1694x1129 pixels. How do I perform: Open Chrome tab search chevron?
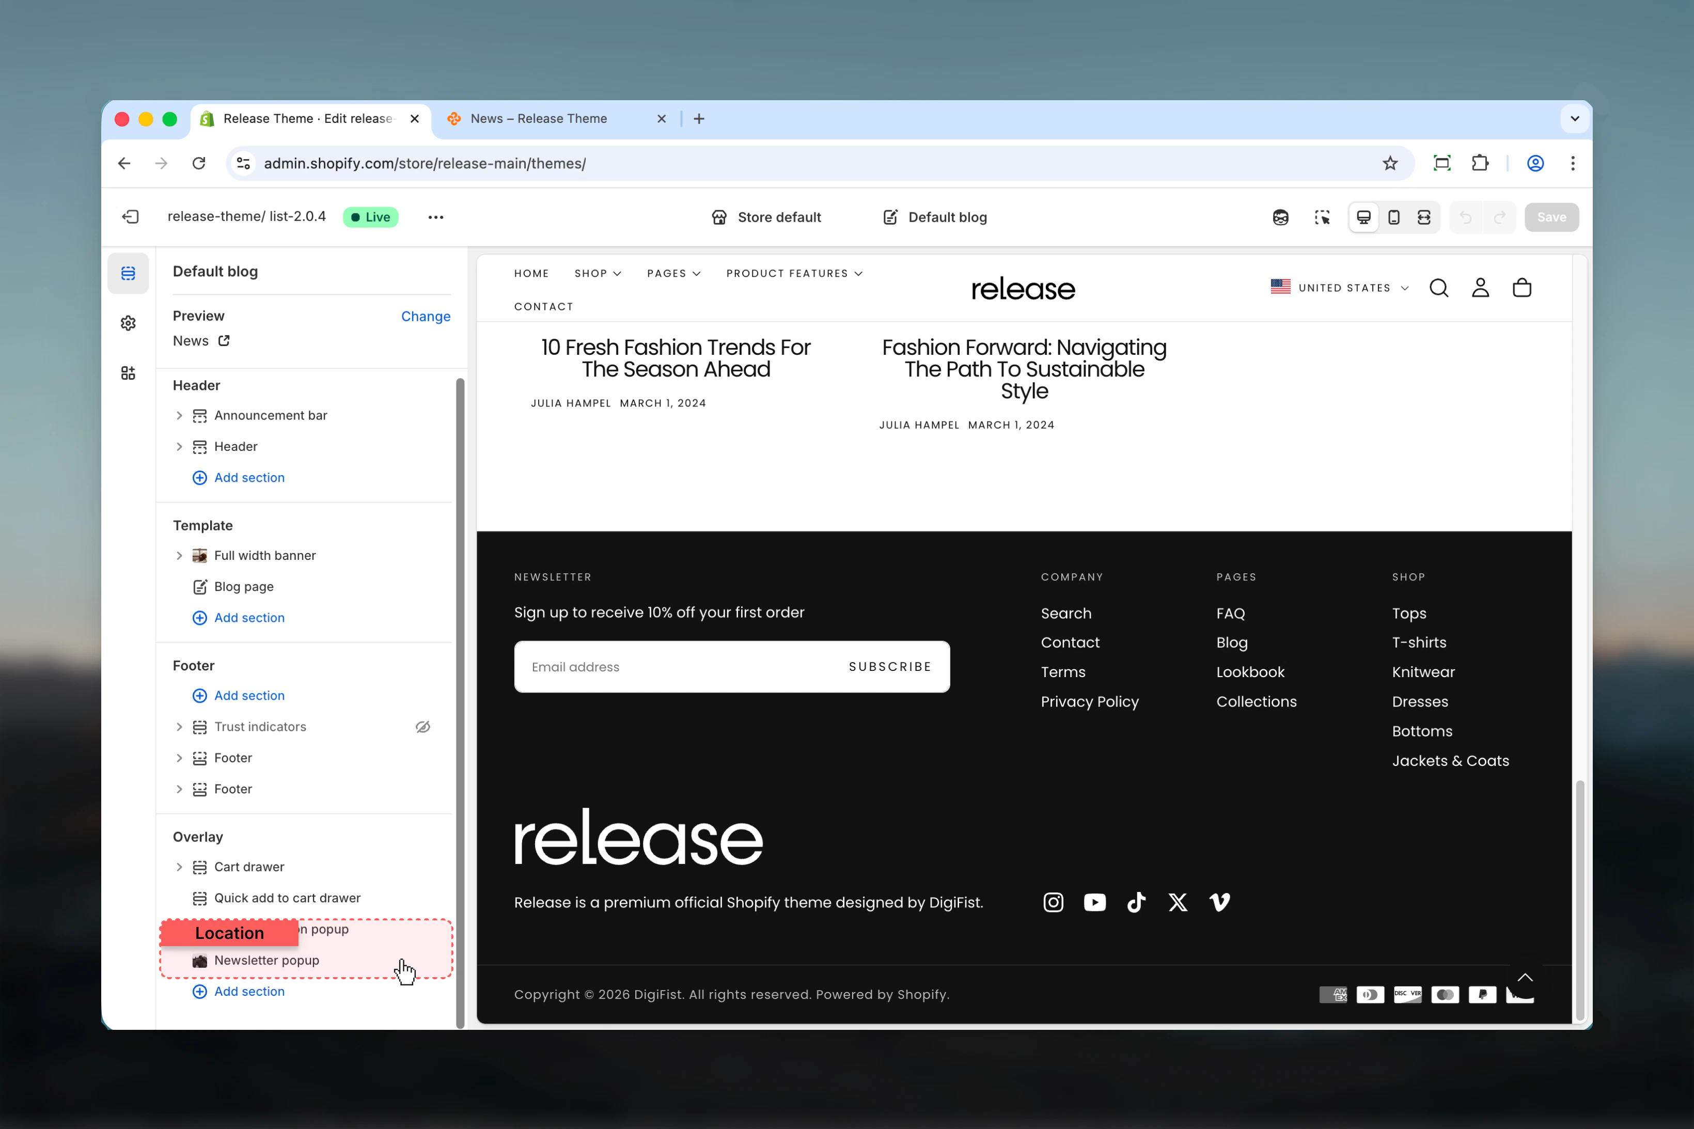[x=1575, y=119]
